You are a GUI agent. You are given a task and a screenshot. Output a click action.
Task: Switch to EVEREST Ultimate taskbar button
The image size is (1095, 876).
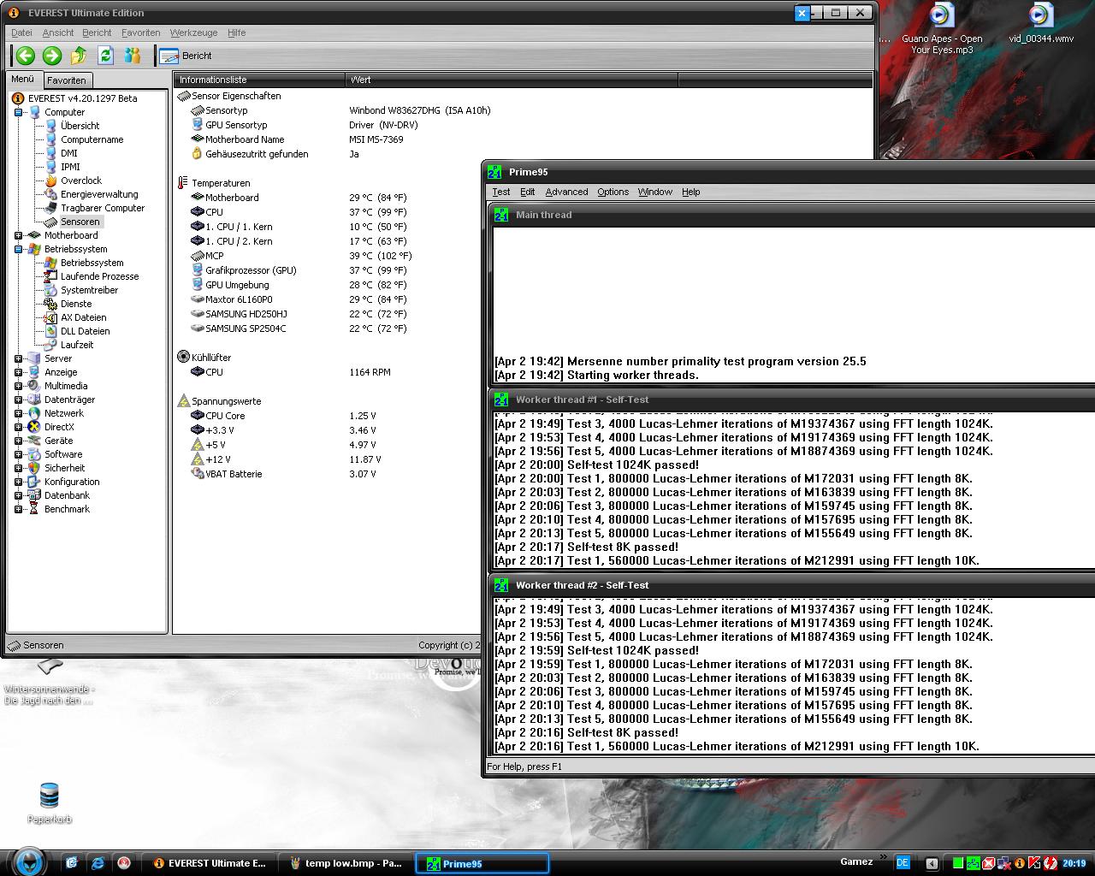coord(209,863)
